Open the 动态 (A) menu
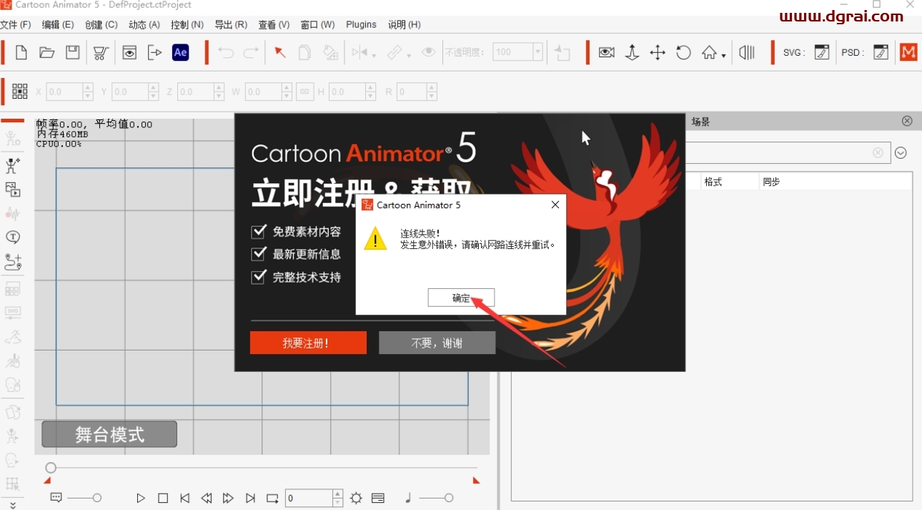Viewport: 922px width, 510px height. [144, 24]
